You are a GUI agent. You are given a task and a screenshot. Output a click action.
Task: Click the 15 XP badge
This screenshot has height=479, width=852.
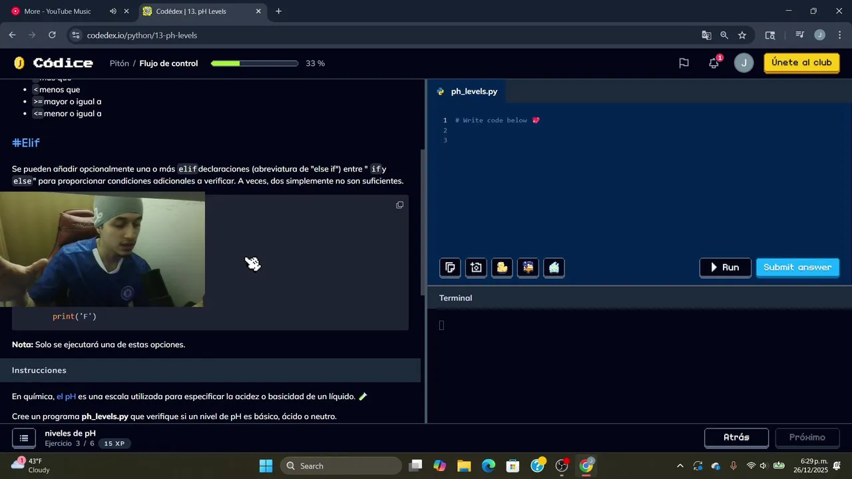(x=114, y=444)
